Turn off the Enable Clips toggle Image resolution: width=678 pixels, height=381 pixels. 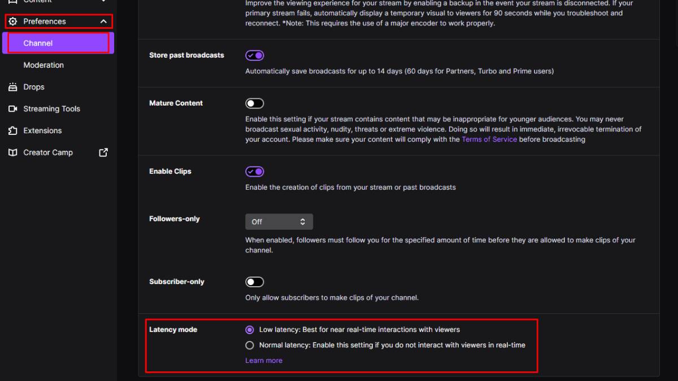pyautogui.click(x=254, y=171)
